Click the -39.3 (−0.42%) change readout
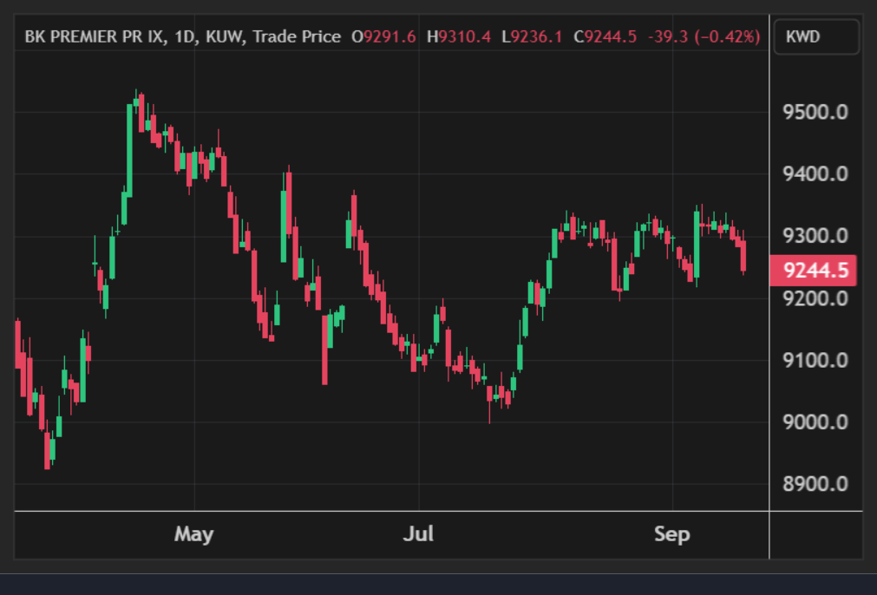The image size is (877, 595). (x=704, y=37)
